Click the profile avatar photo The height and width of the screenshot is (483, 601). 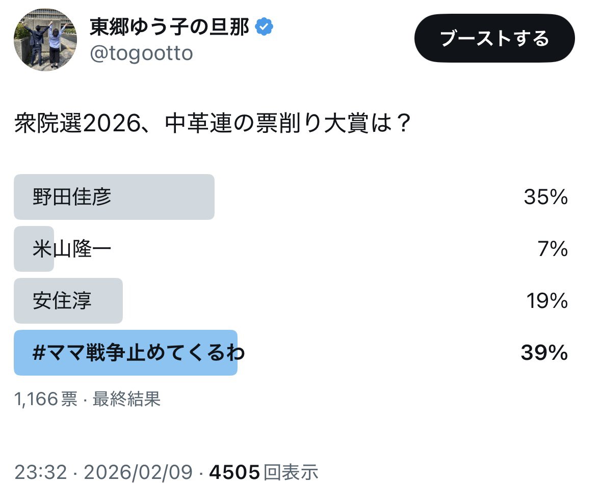pos(45,40)
